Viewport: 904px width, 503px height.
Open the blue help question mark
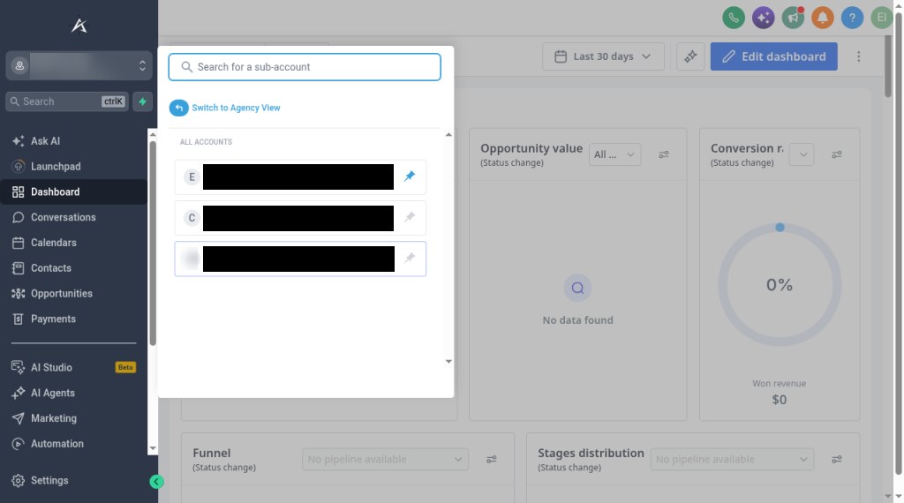852,18
